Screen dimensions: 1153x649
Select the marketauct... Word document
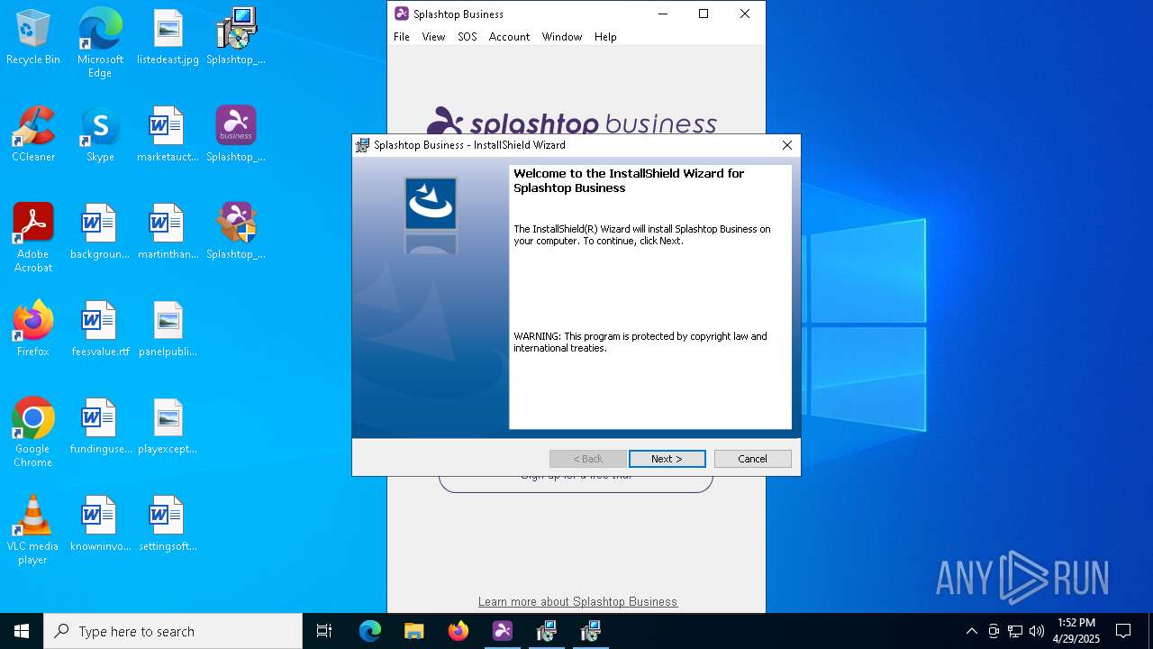coord(168,135)
